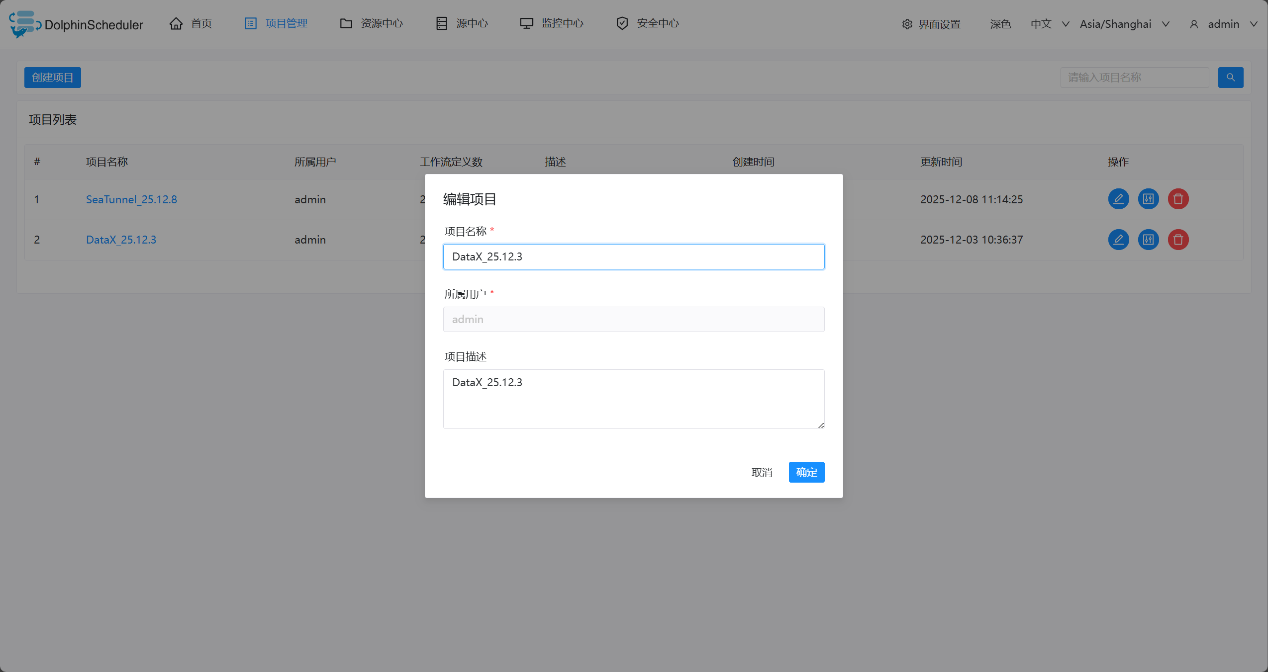Click the red delete icon for SeaTunnel row
Viewport: 1268px width, 672px height.
click(x=1178, y=199)
